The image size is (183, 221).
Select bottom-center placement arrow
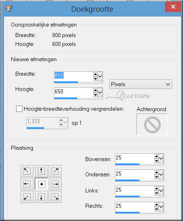[41, 197]
